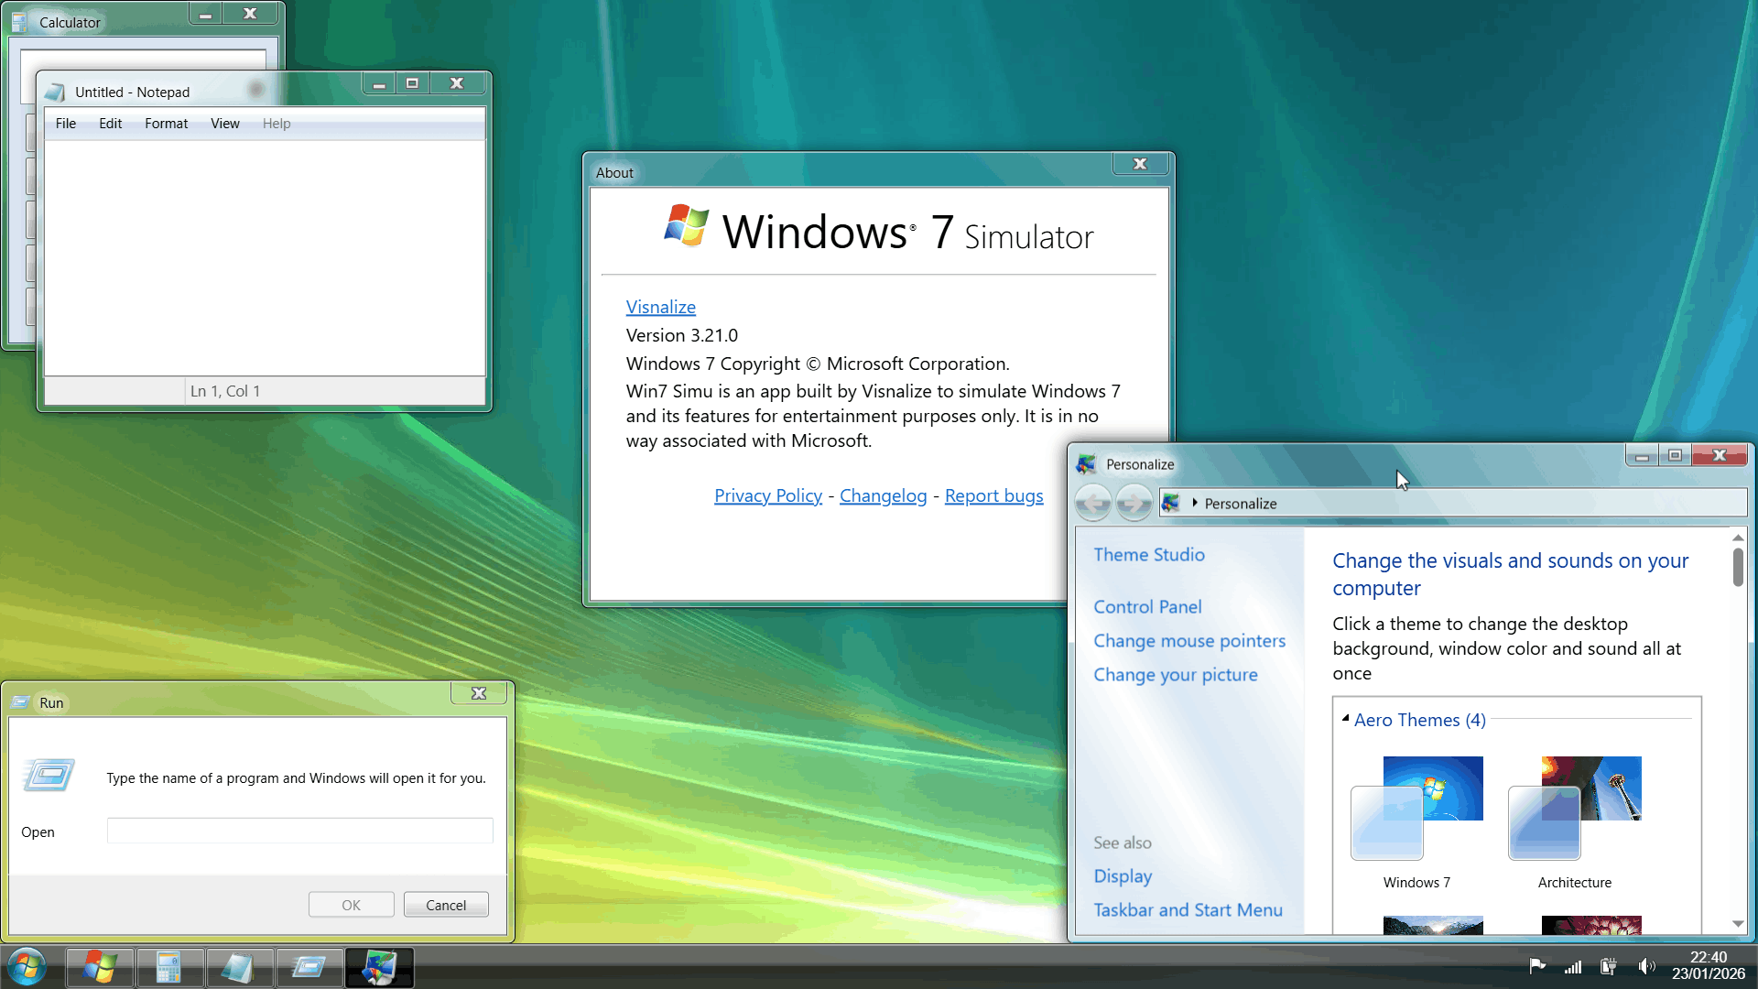Screen dimensions: 1758x989
Task: Click the Run taskbar icon
Action: coord(309,967)
